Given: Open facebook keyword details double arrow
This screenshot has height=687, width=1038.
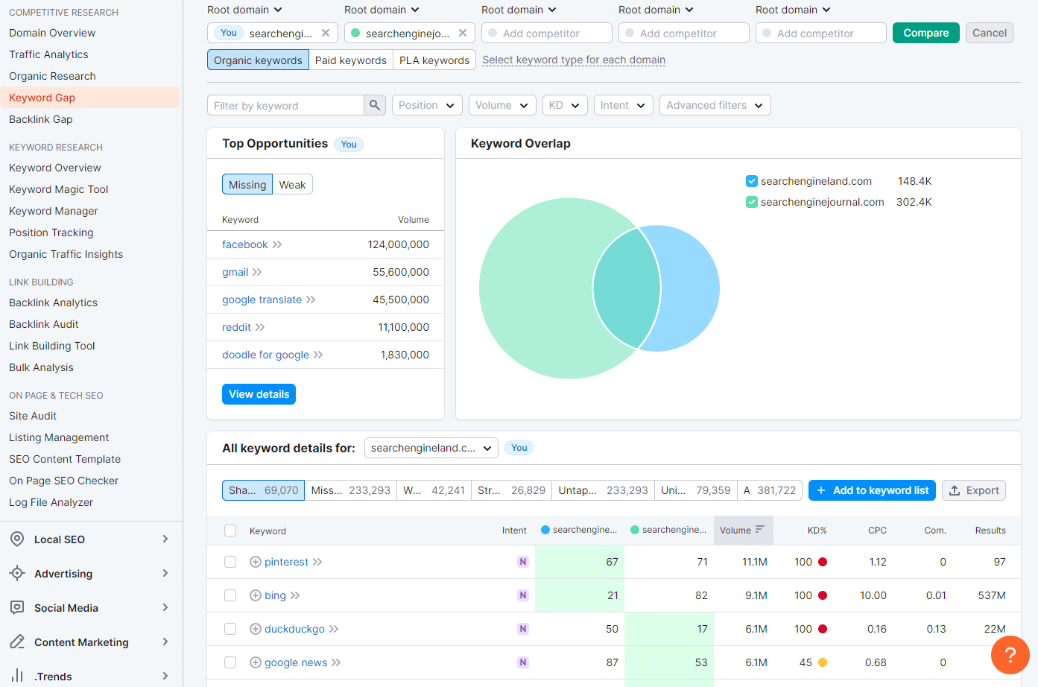Looking at the screenshot, I should (x=277, y=244).
